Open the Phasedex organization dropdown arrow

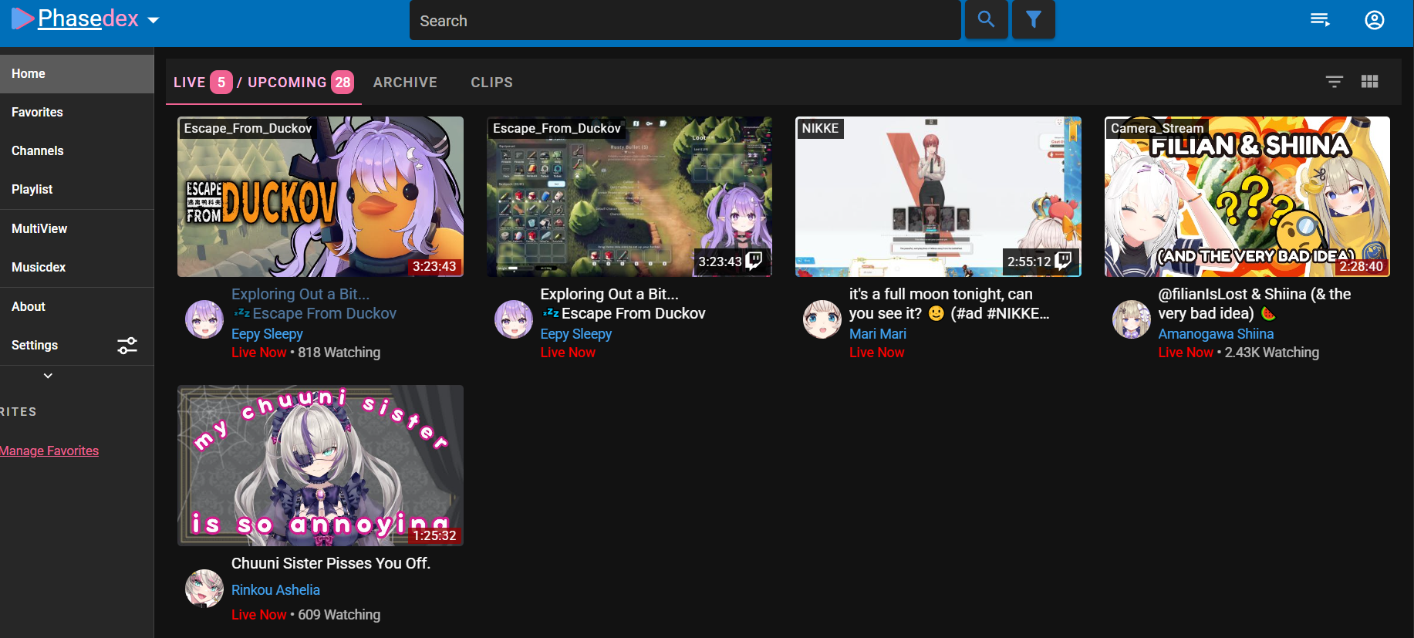tap(153, 20)
